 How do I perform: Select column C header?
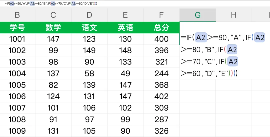53,15
